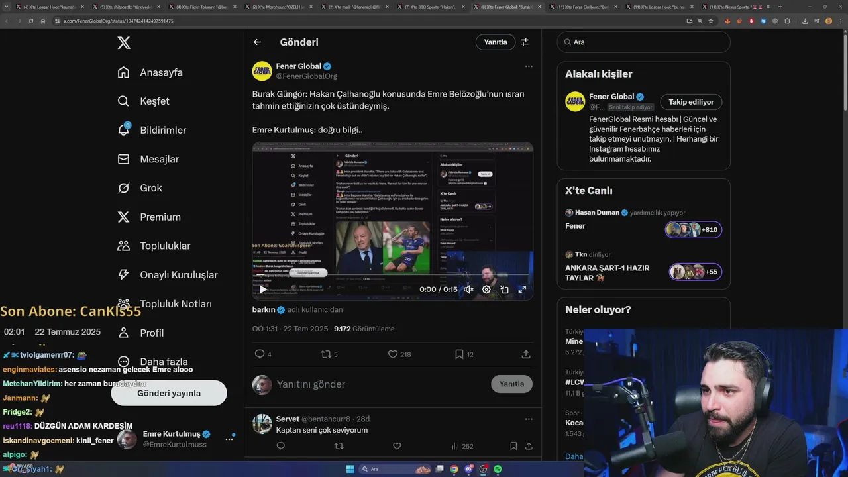This screenshot has height=477, width=848.
Task: Bookmark this page with the star icon
Action: click(711, 21)
